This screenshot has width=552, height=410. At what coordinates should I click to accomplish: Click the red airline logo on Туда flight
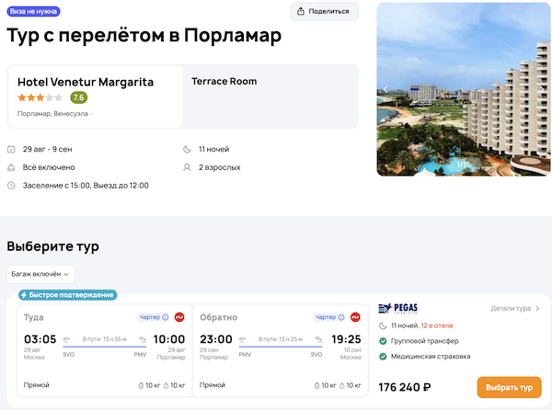pyautogui.click(x=178, y=317)
